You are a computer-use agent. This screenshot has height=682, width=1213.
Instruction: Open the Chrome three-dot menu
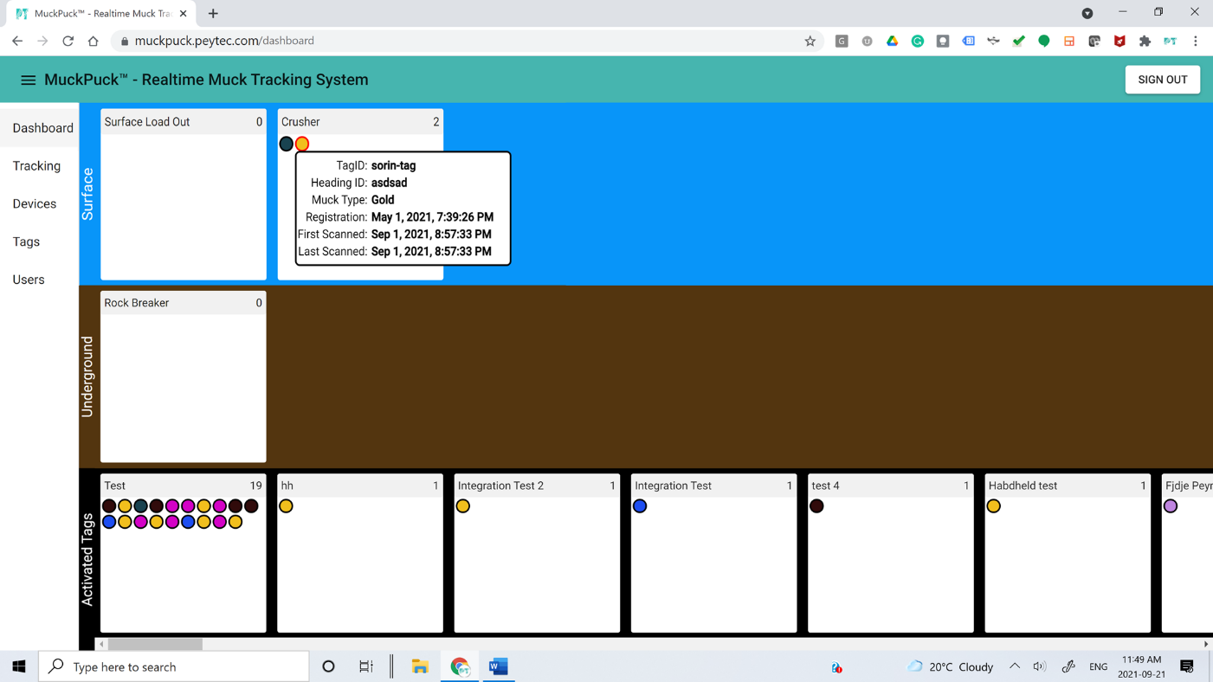click(x=1196, y=41)
